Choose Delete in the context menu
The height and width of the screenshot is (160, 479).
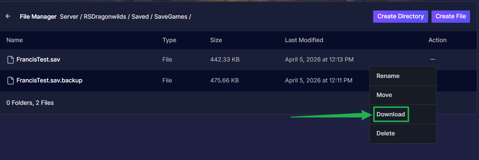click(x=385, y=134)
